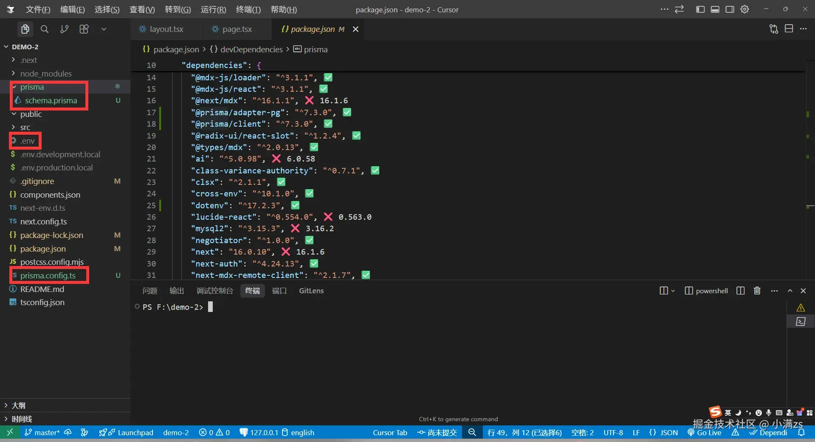This screenshot has width=815, height=442.
Task: Collapse the prisma folder
Action: tap(14, 87)
